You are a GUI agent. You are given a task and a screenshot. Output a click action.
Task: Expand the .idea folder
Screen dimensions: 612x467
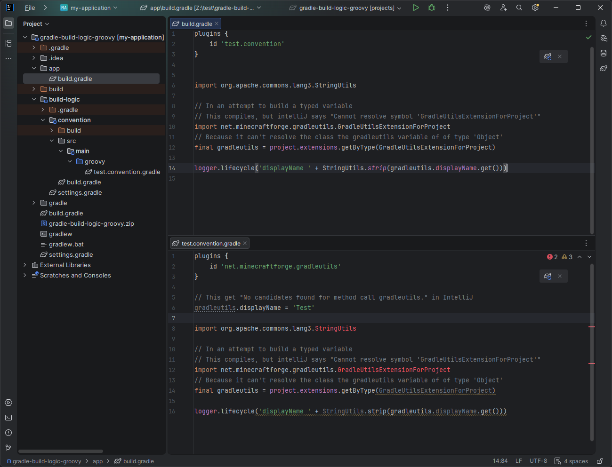coord(34,58)
